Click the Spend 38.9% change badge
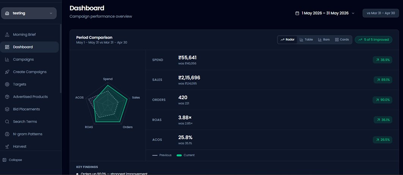Screen dimensions: 403x175 [x=383, y=60]
